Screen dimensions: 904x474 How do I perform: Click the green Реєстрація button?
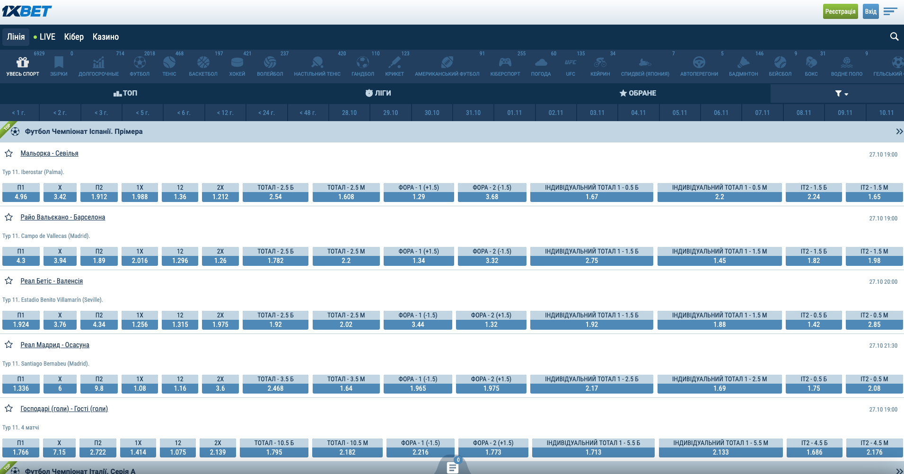(840, 11)
